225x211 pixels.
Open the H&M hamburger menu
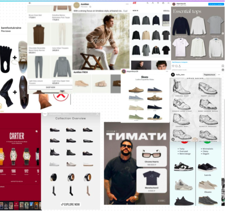168,3
